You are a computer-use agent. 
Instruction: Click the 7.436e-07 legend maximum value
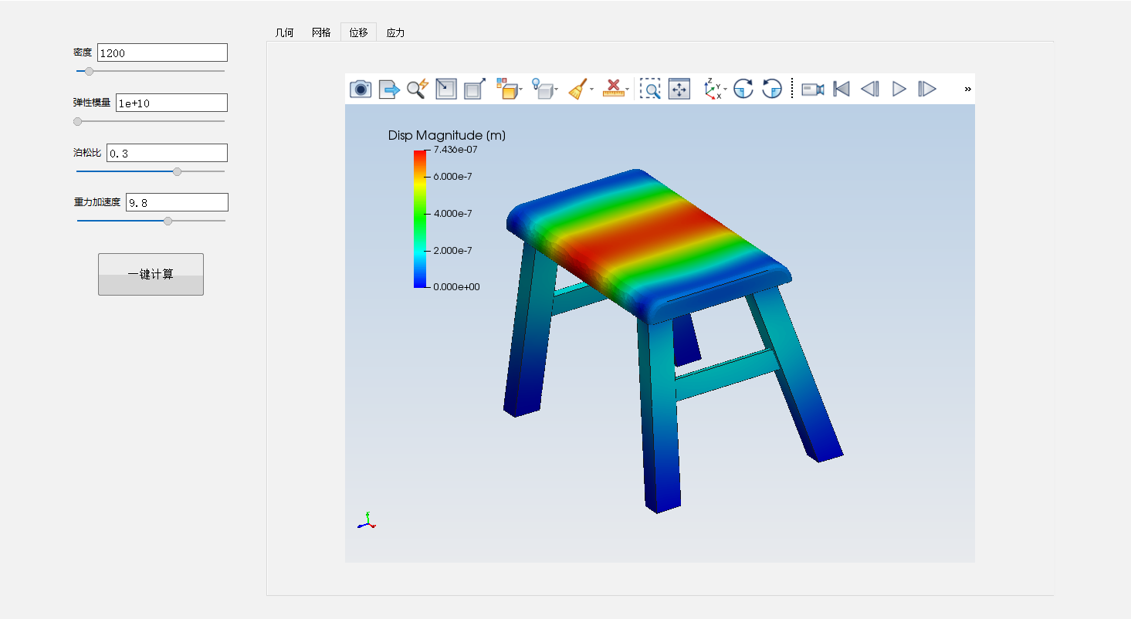tap(455, 150)
